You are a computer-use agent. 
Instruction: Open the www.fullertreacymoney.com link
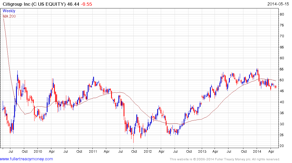point(26,159)
